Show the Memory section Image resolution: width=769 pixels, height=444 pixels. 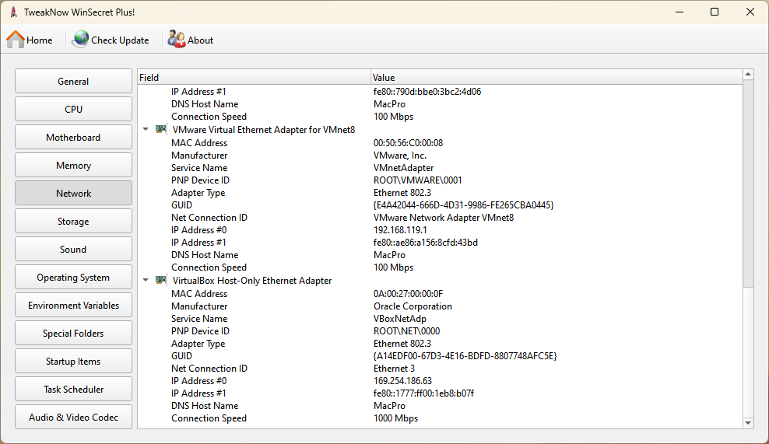(x=74, y=165)
